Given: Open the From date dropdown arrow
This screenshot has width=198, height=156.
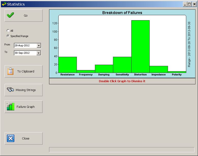Looking at the screenshot, I should point(39,46).
